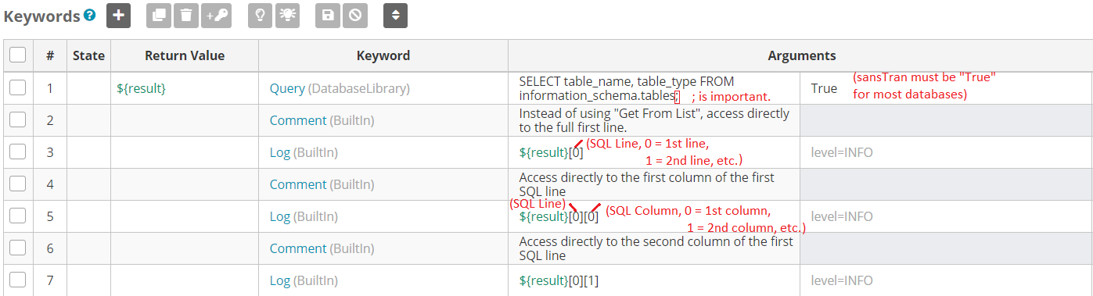1093x296 pixels.
Task: Click the duplicate keywords icon
Action: (159, 15)
